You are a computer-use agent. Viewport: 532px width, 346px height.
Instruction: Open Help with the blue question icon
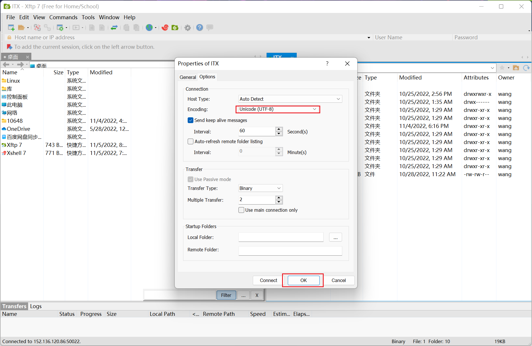[200, 28]
